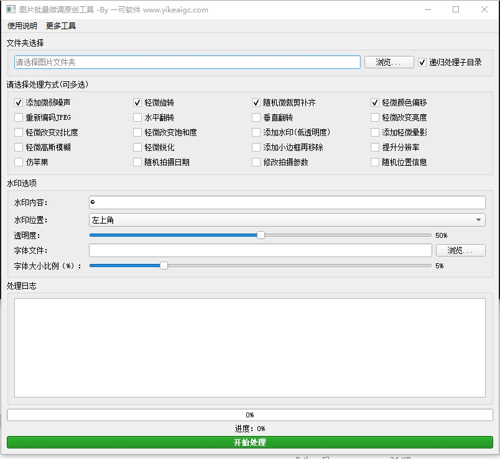Disable the 轻微旋转 checkbox
Screen dimensions: 500x459
137,102
